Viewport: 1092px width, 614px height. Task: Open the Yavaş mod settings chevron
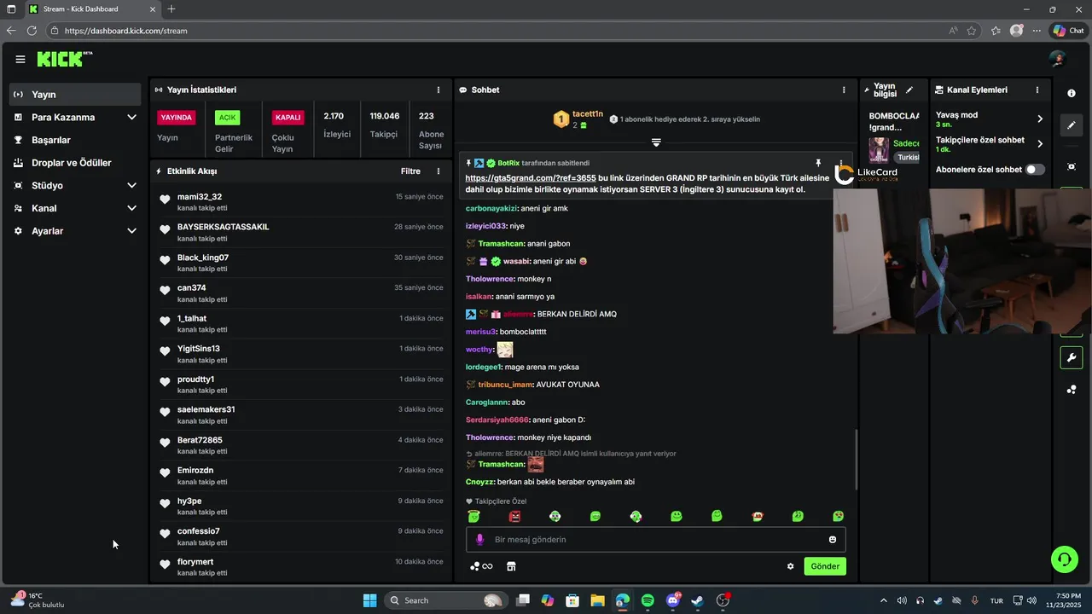point(1040,119)
